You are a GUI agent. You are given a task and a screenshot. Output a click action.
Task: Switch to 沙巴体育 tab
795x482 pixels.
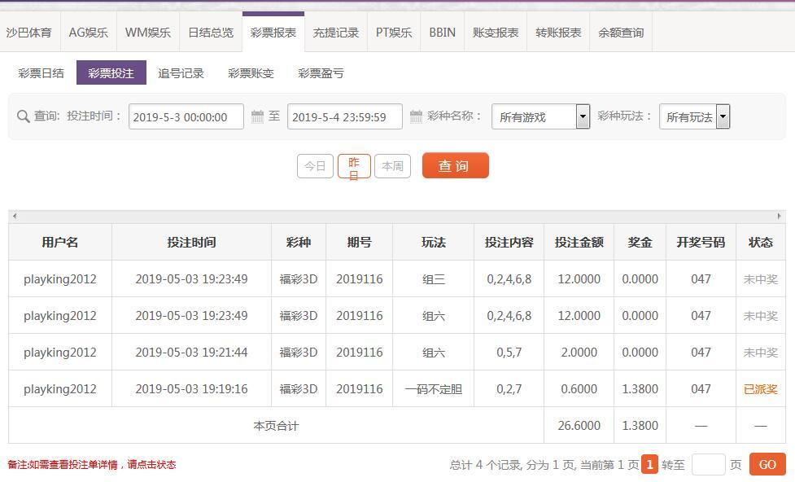pyautogui.click(x=29, y=33)
